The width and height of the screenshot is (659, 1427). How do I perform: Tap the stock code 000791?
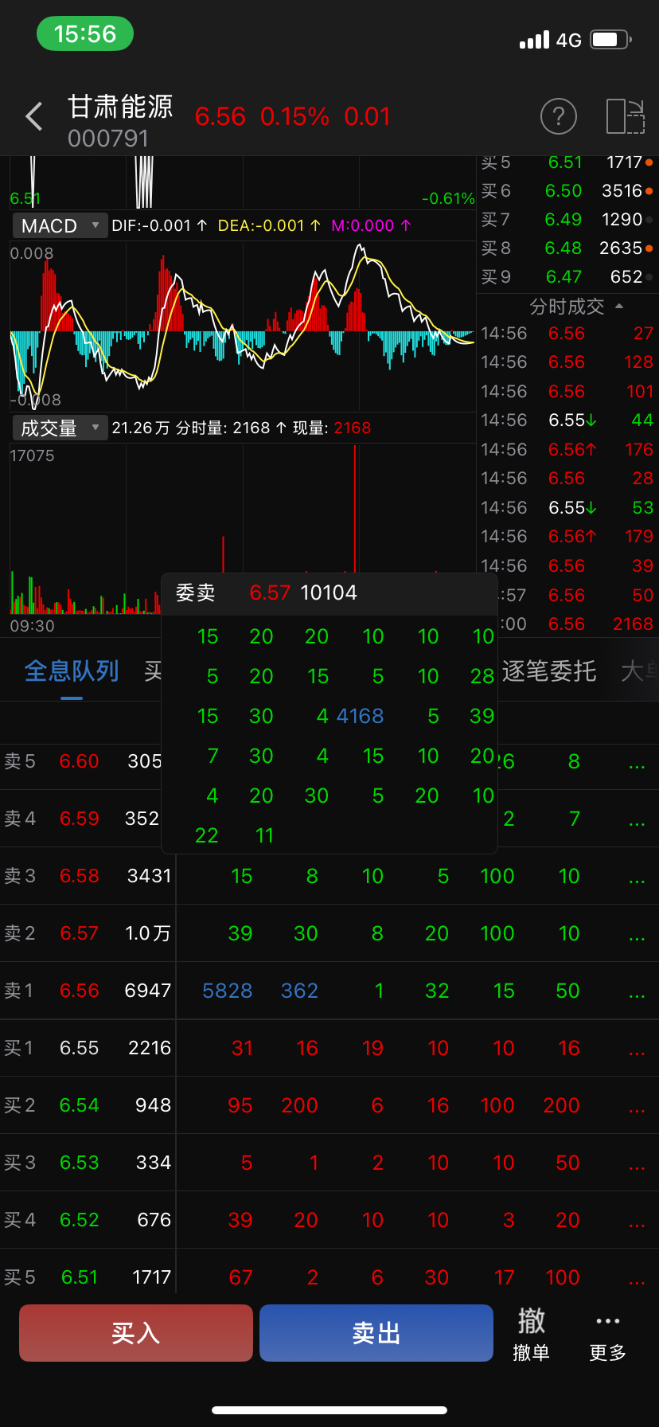pos(108,139)
